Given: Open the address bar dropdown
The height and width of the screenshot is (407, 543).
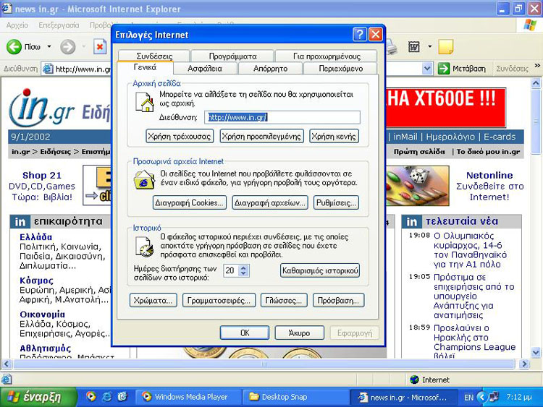Looking at the screenshot, I should (427, 69).
